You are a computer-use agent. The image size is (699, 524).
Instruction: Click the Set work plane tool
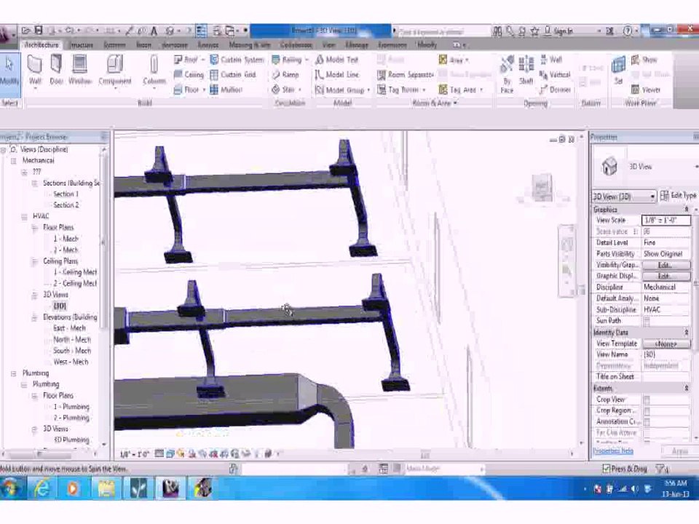[618, 71]
